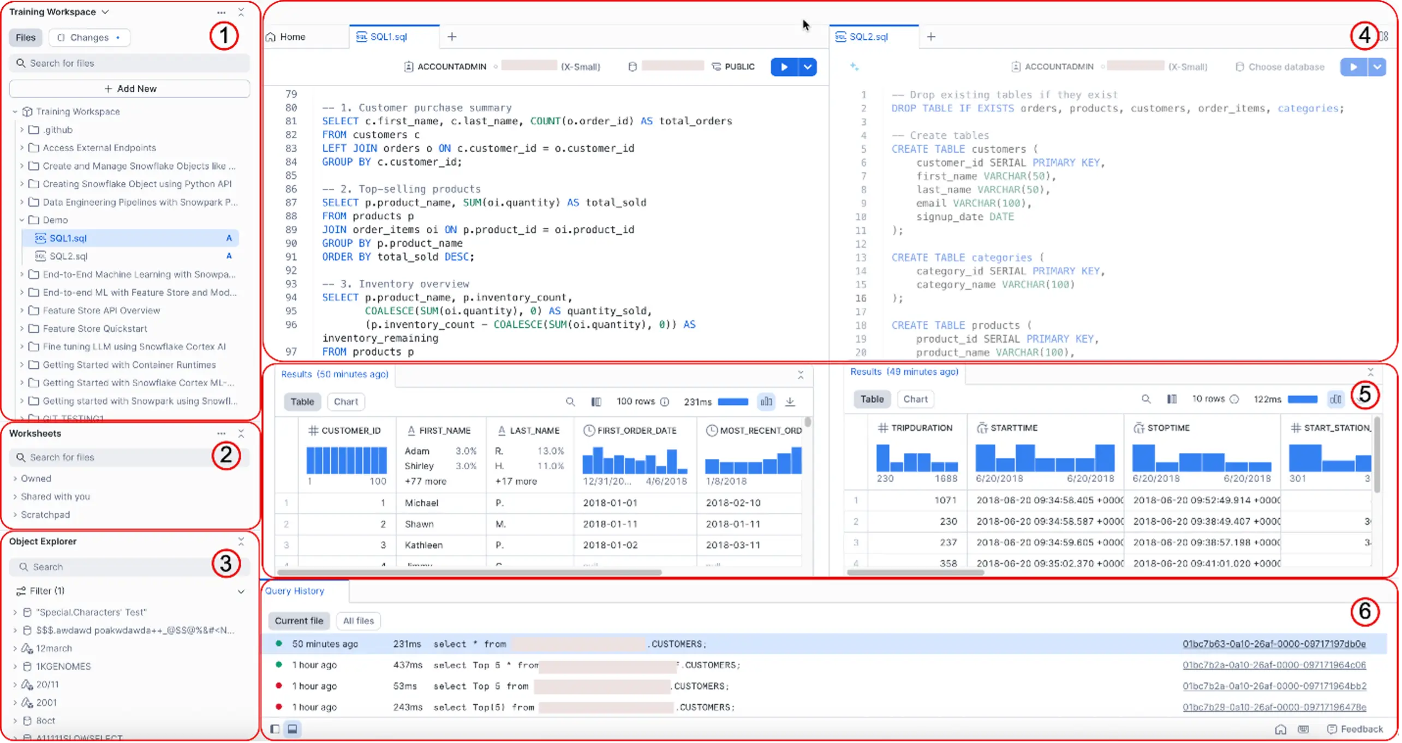Toggle the bottom panel layout icon
The height and width of the screenshot is (743, 1402).
pos(293,729)
